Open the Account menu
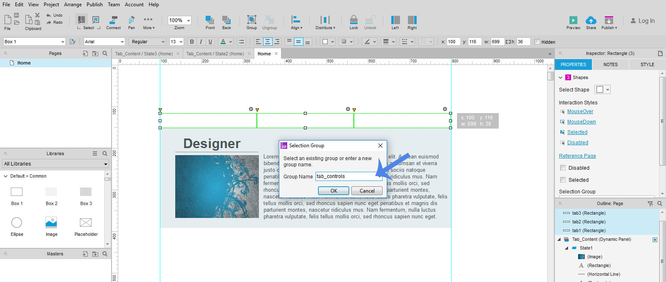The image size is (666, 282). click(134, 5)
